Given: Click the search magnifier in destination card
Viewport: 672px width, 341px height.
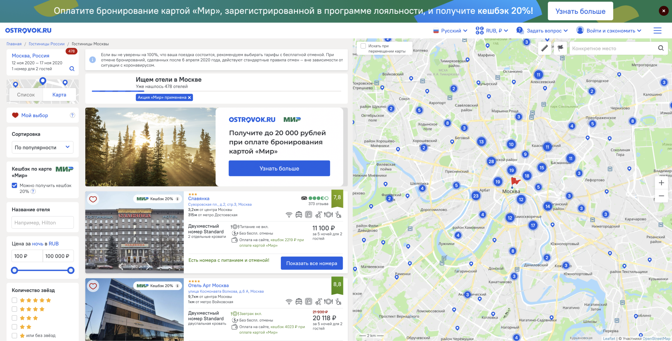Looking at the screenshot, I should [72, 69].
